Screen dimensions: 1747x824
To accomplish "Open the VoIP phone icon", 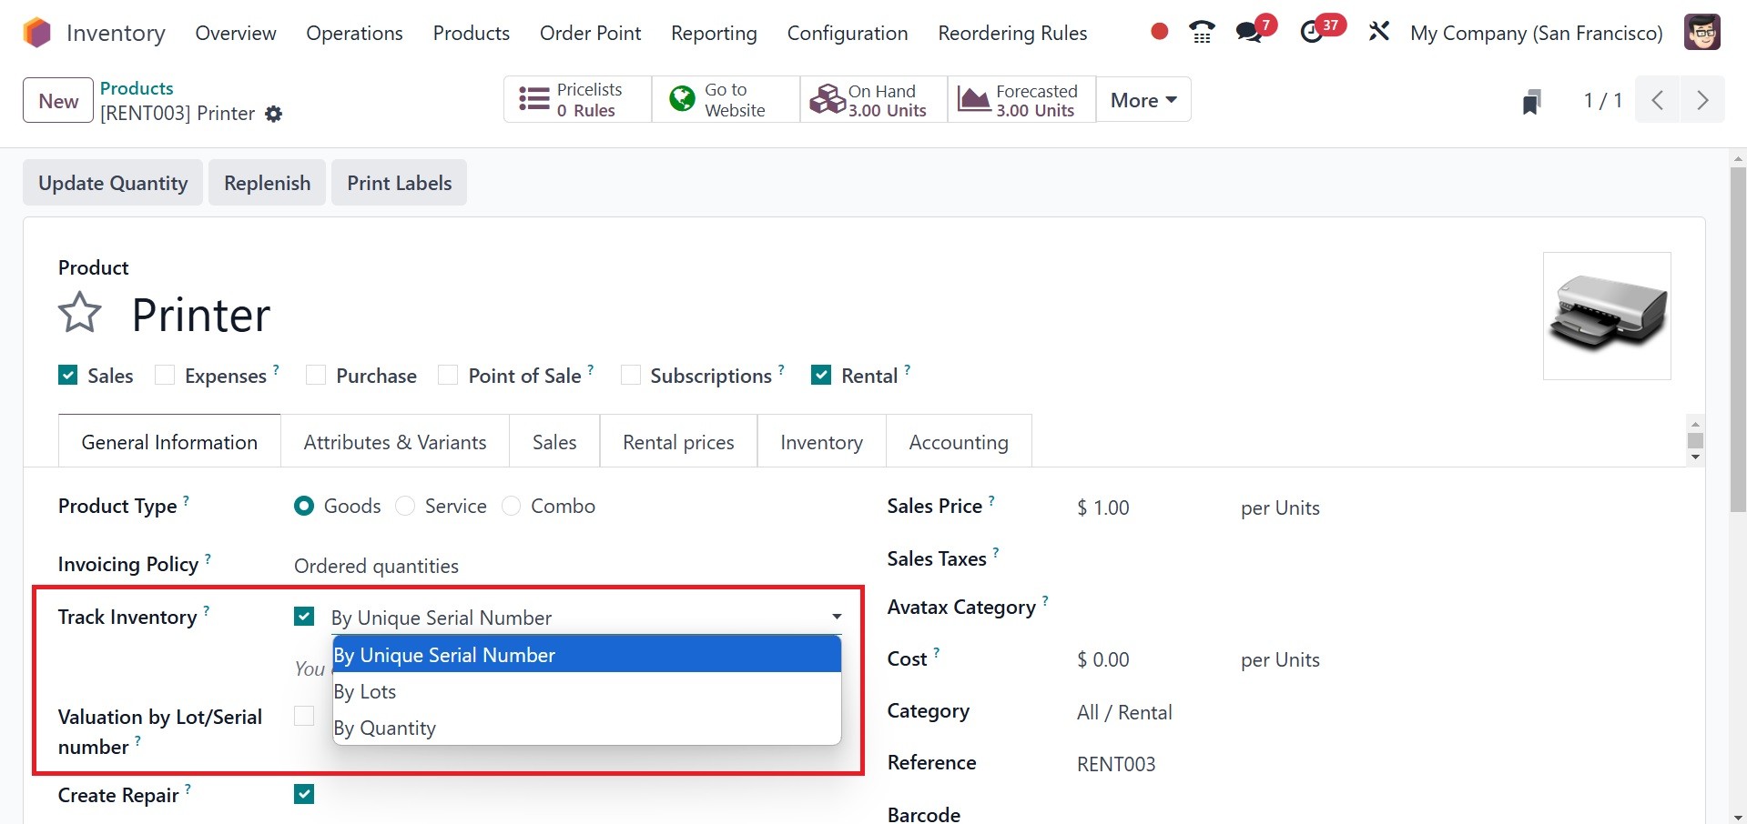I will [1202, 33].
